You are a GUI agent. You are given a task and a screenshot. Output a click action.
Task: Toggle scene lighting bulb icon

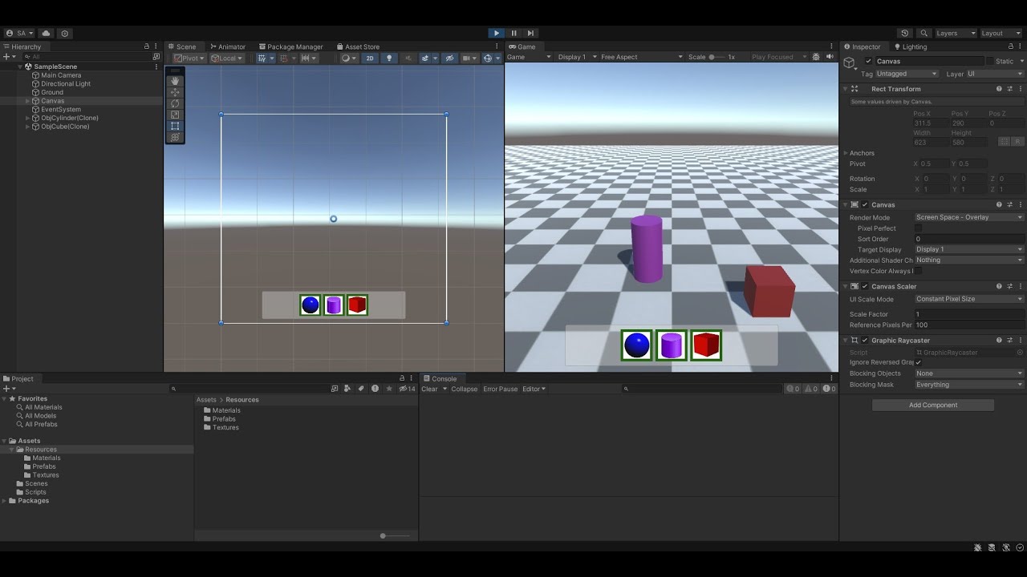click(389, 58)
